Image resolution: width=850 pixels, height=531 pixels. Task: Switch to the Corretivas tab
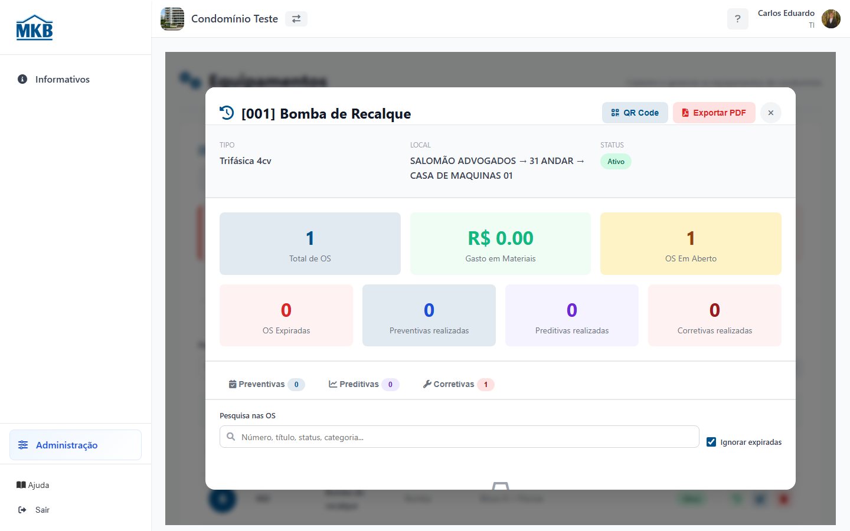click(x=458, y=384)
